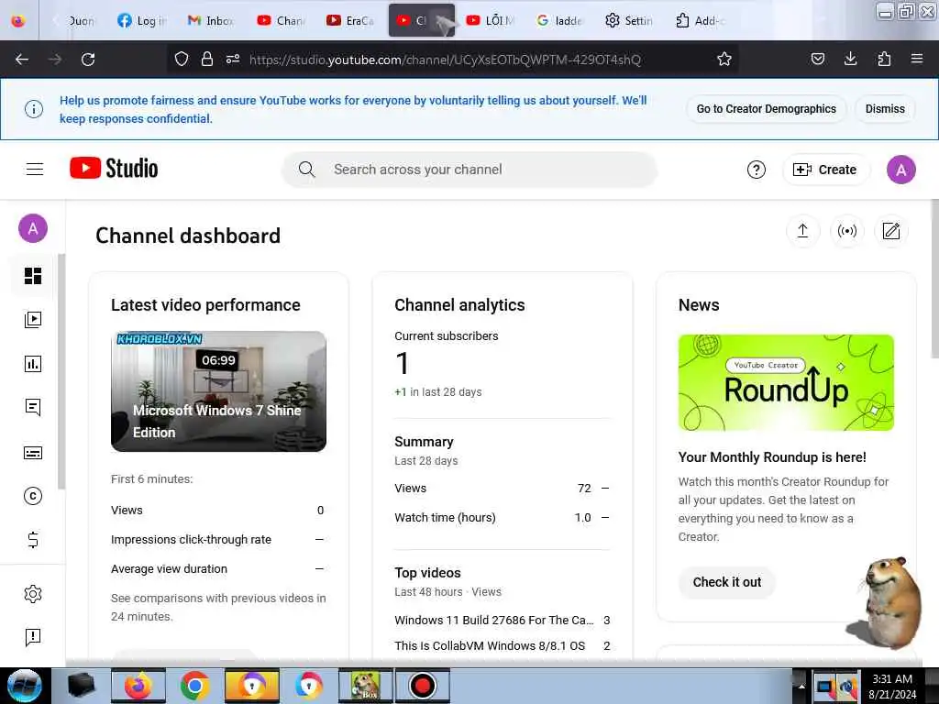Open Chrome from the taskbar

[194, 686]
